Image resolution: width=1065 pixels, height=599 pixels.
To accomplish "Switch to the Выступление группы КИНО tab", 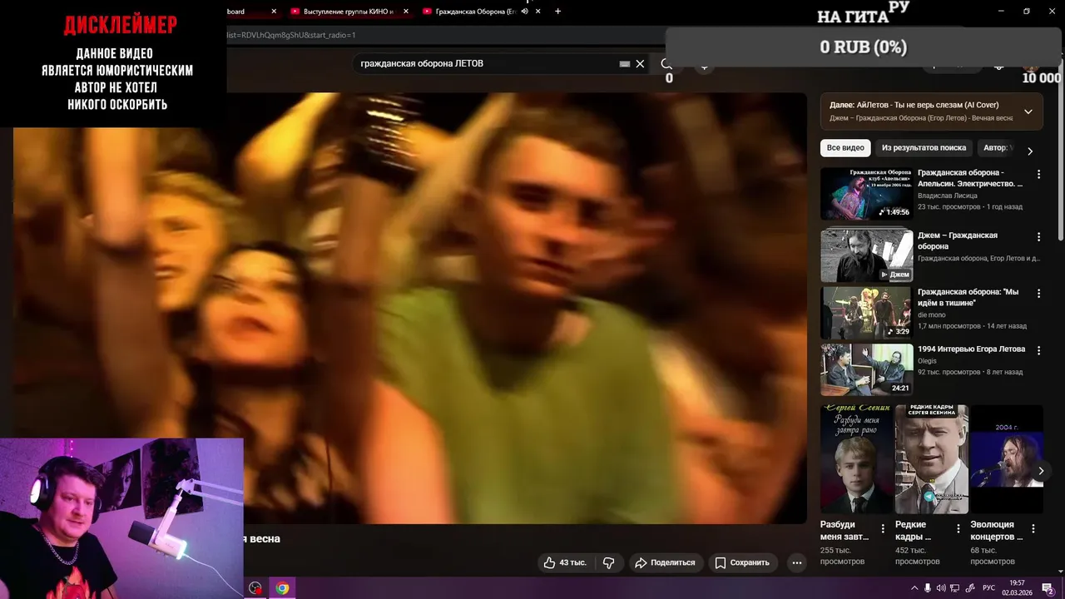I will 348,12.
